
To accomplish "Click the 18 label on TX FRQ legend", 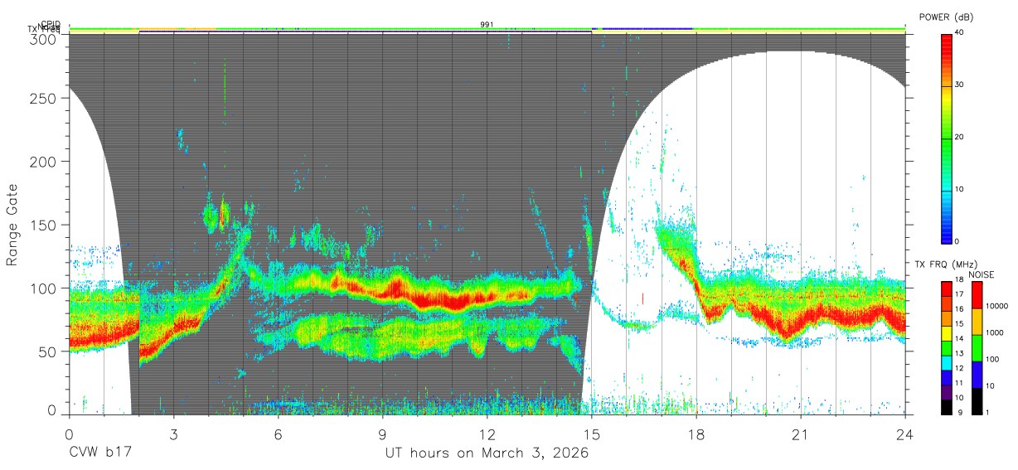I will click(961, 280).
